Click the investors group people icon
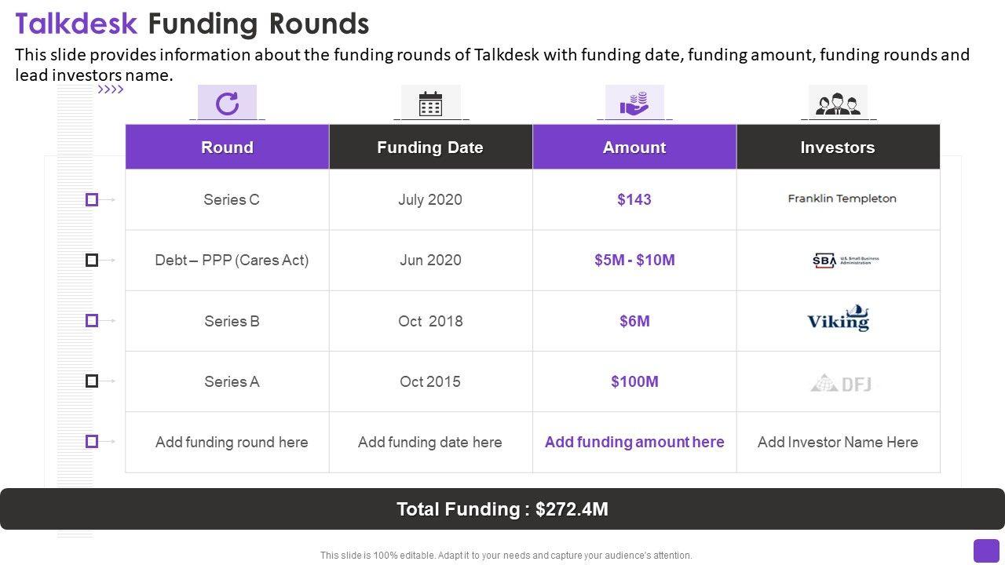This screenshot has width=1005, height=565. pos(838,104)
